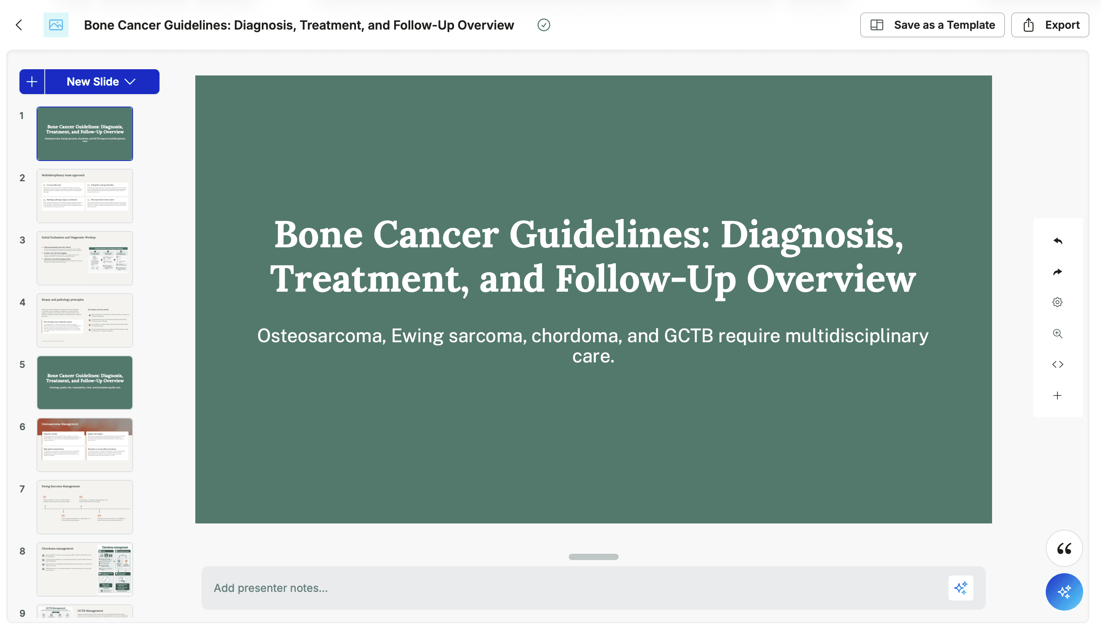The height and width of the screenshot is (630, 1101).
Task: Select slide 7 Ewing Sarcoma Management thumbnail
Action: click(x=85, y=507)
